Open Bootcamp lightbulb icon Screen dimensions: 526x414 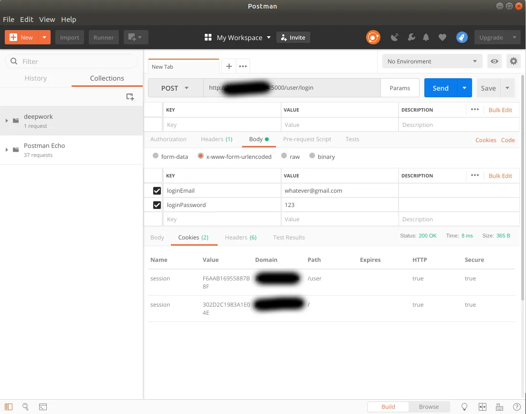coord(464,407)
